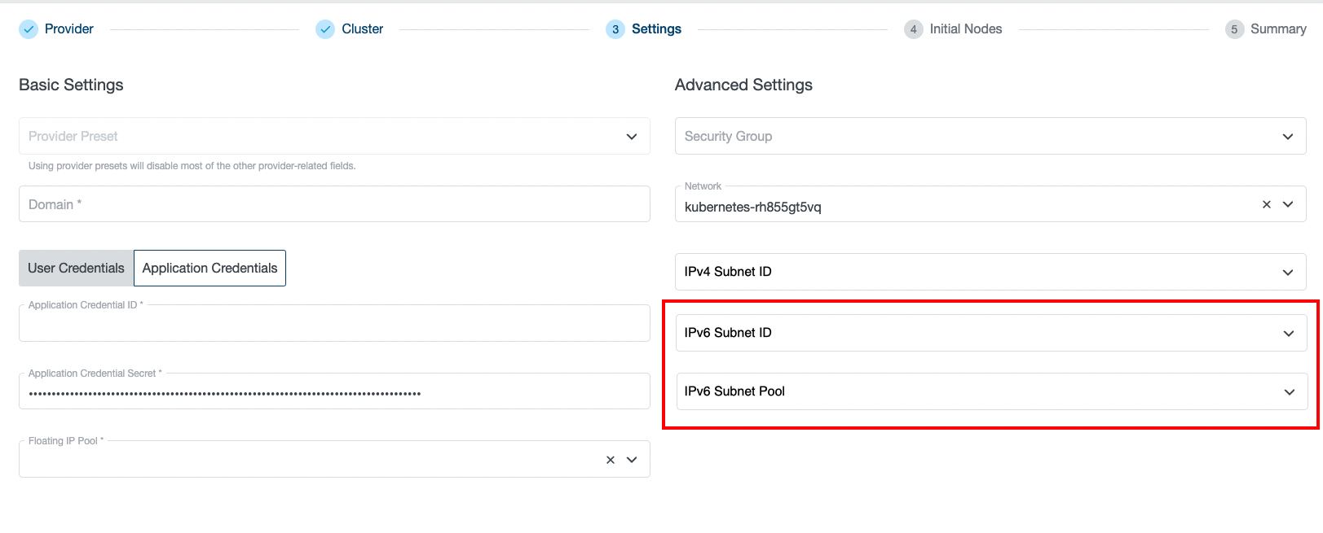Expand the IPv6 Subnet ID dropdown
The width and height of the screenshot is (1323, 533).
[x=1289, y=333]
